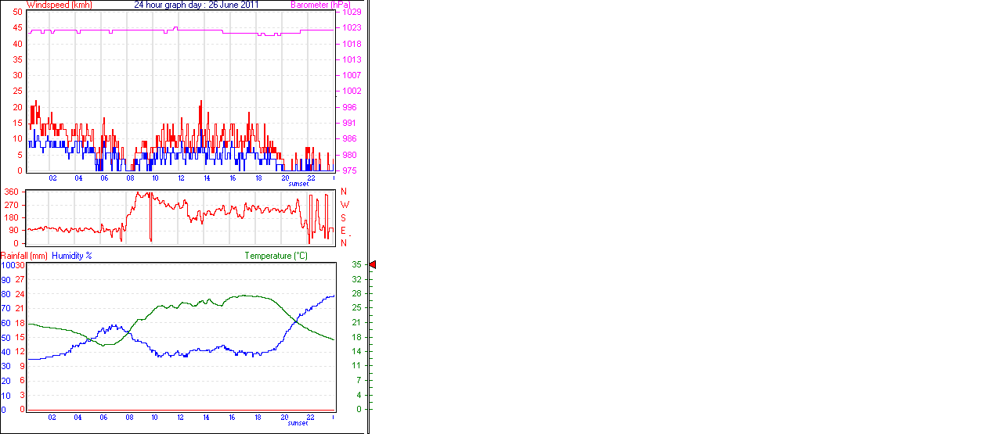996x434 pixels.
Task: Click the 360 value on wind direction axis
Action: tap(13, 192)
